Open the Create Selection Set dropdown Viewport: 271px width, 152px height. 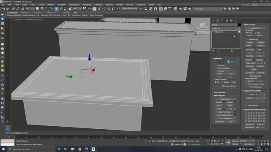point(129,8)
